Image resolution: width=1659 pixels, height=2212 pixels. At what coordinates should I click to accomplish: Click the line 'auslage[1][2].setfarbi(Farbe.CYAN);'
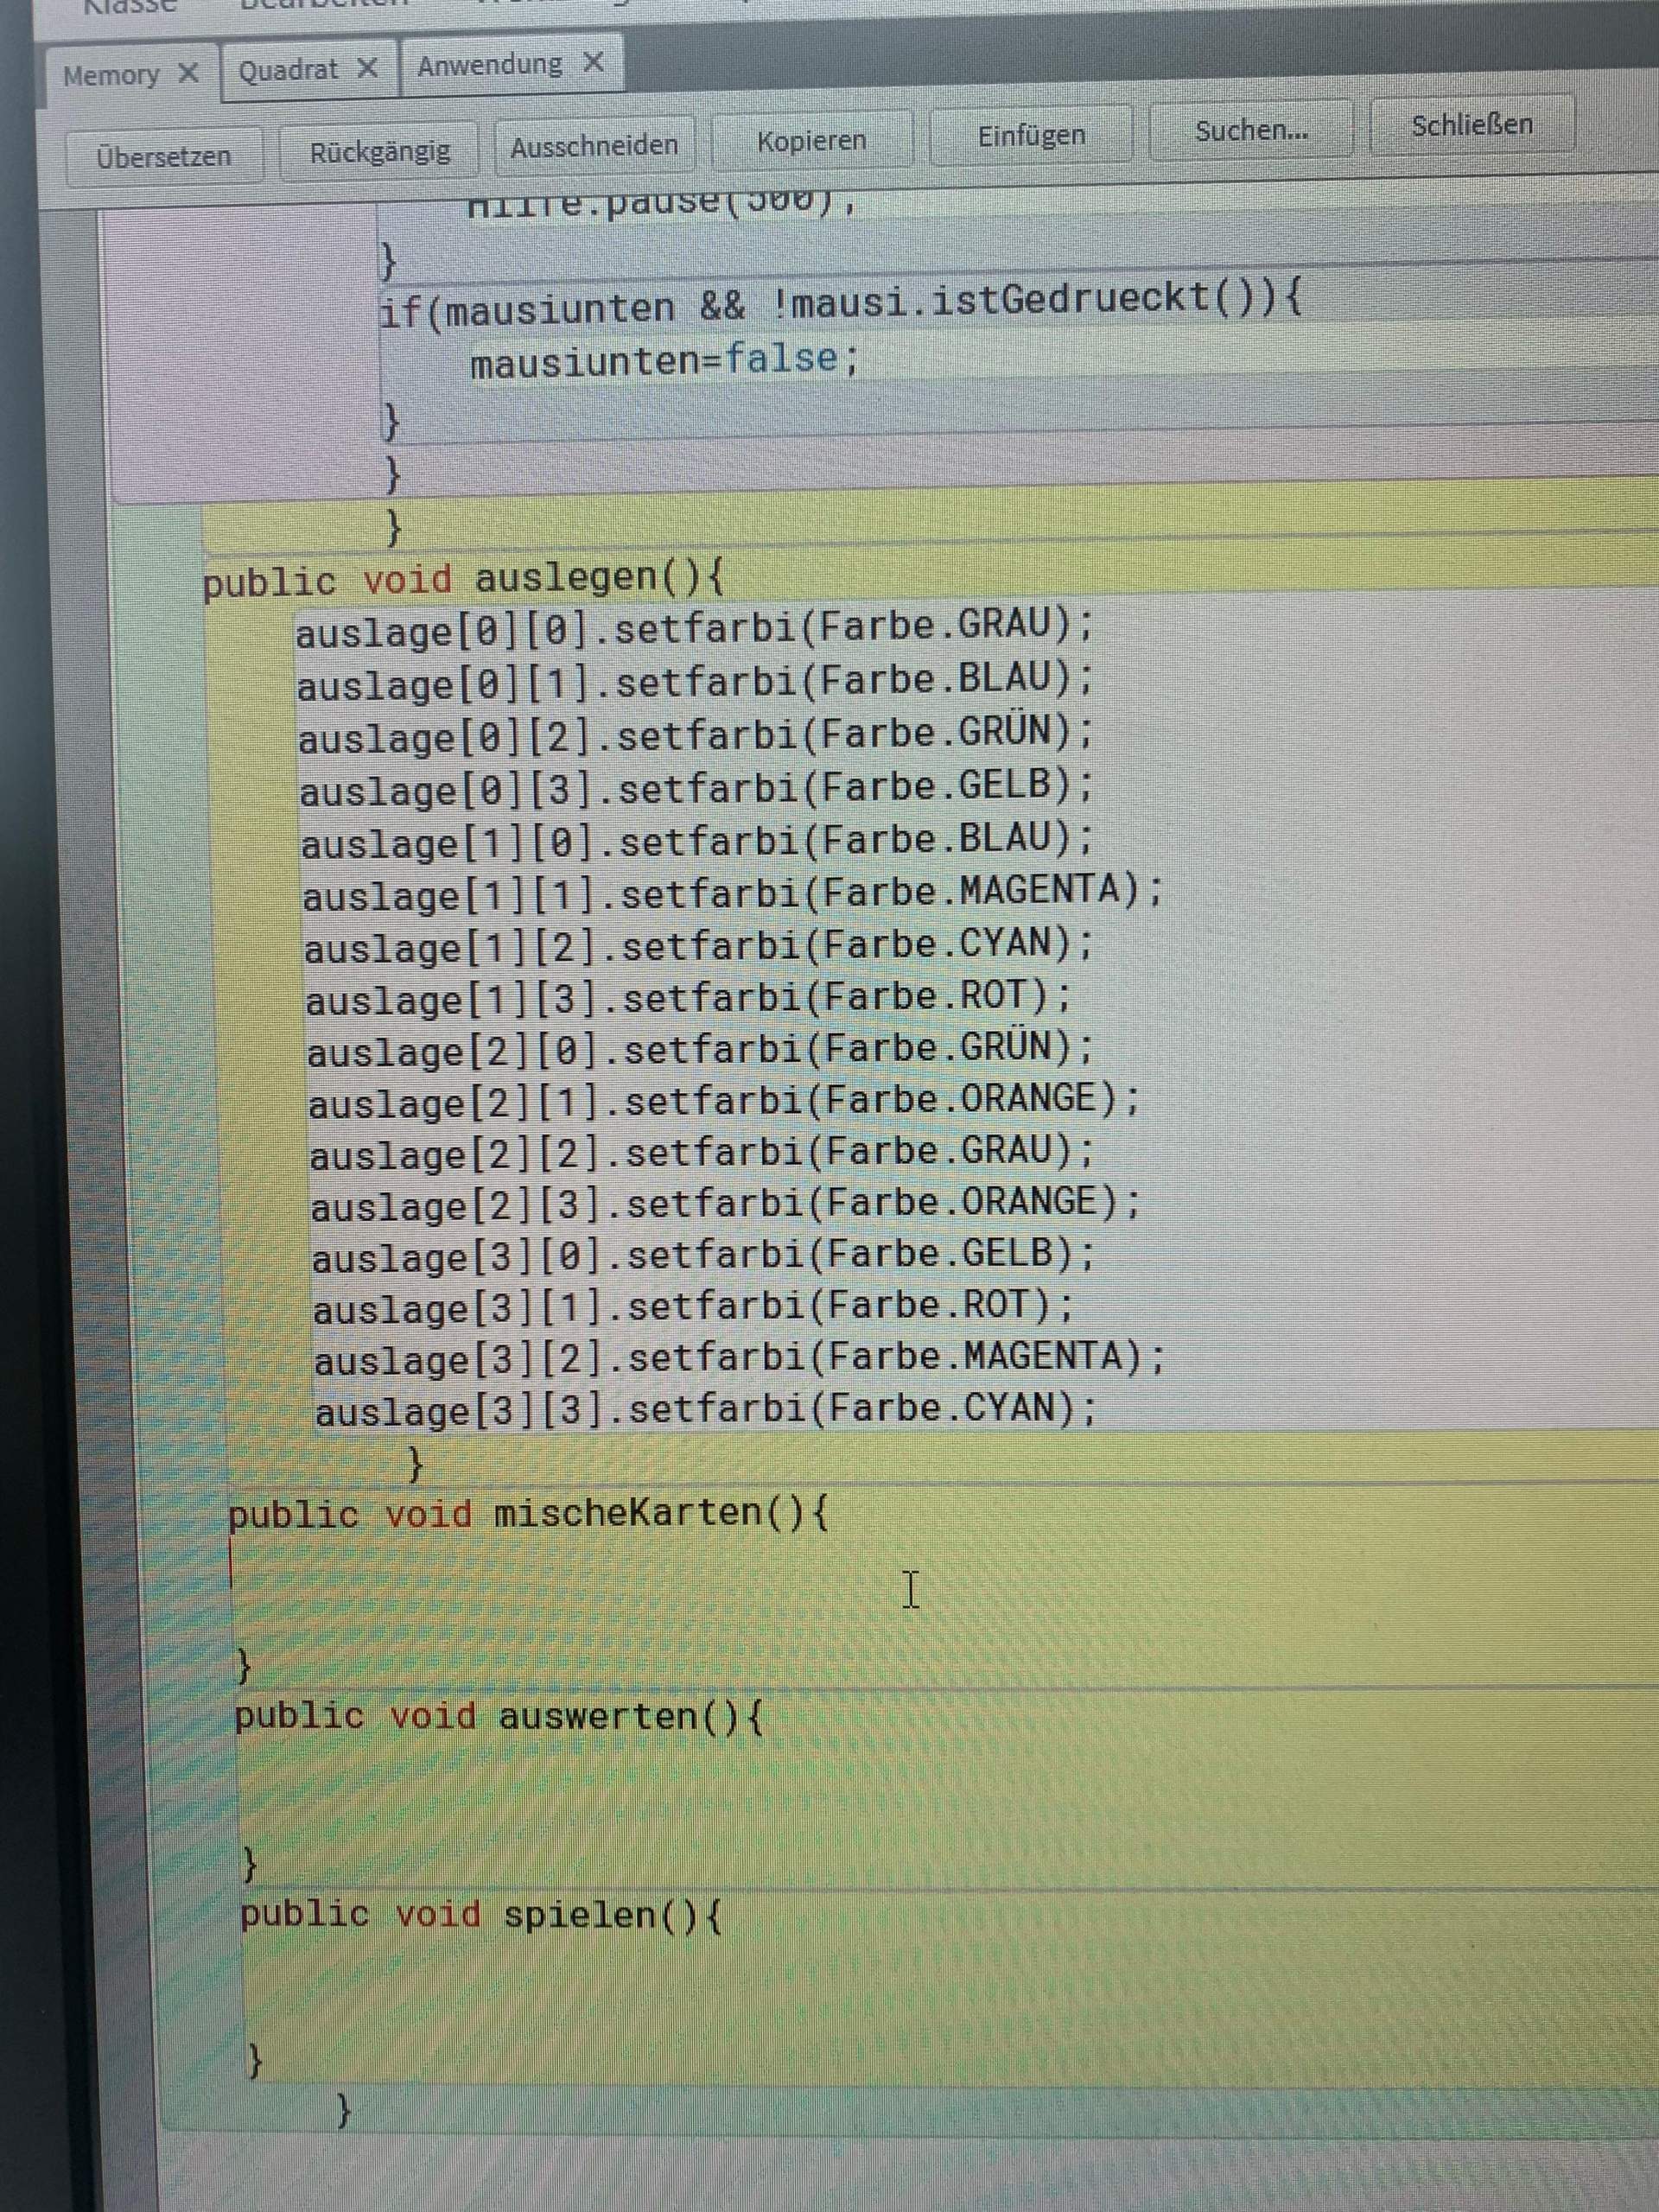pyautogui.click(x=700, y=946)
